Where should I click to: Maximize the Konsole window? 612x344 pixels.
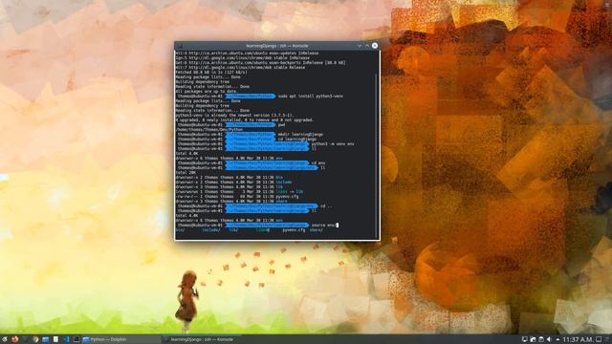point(367,46)
